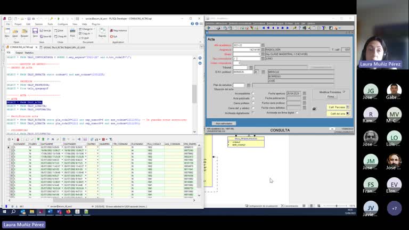The height and width of the screenshot is (230, 409).
Task: Click Close All in the ribbon
Action: click(x=60, y=37)
